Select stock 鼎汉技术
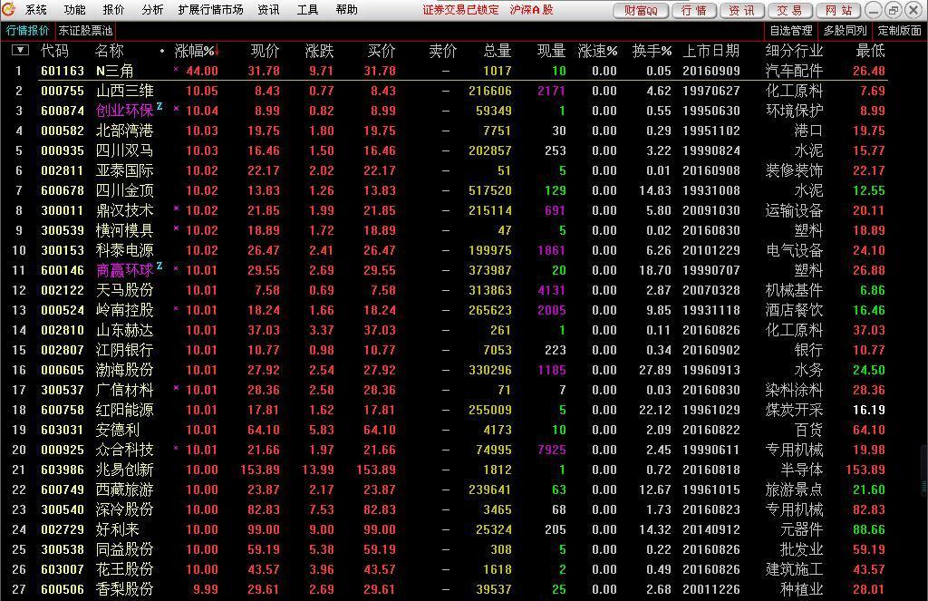 click(125, 210)
